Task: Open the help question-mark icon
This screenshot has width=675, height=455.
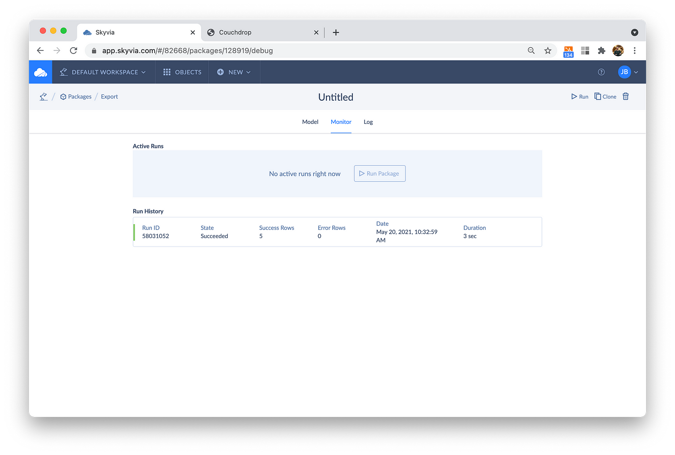Action: coord(601,71)
